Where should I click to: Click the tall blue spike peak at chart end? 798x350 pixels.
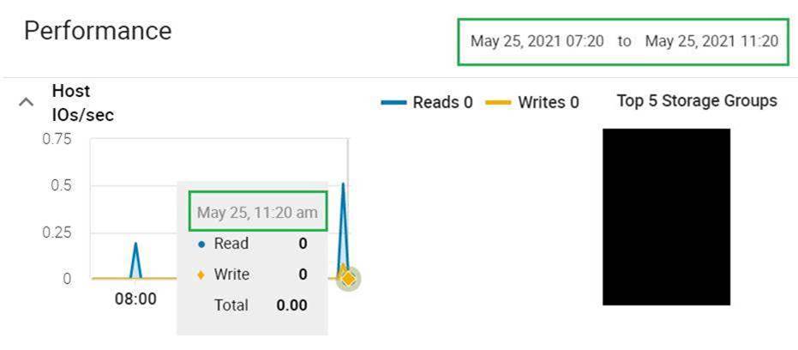[344, 185]
